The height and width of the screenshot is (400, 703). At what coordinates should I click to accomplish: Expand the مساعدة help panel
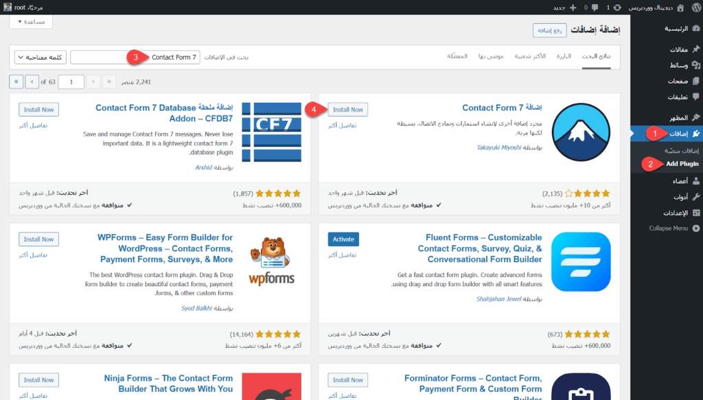coord(31,21)
